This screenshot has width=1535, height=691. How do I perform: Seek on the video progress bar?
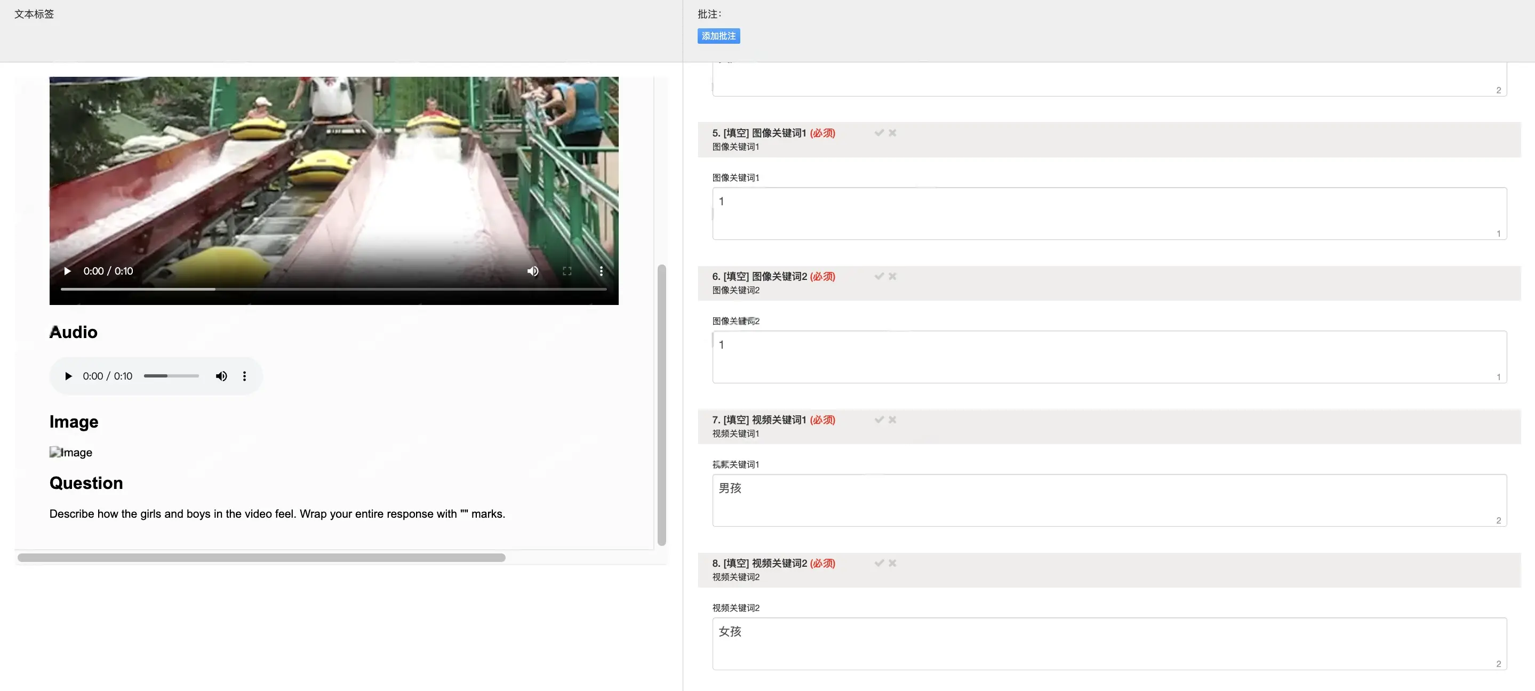pos(334,289)
